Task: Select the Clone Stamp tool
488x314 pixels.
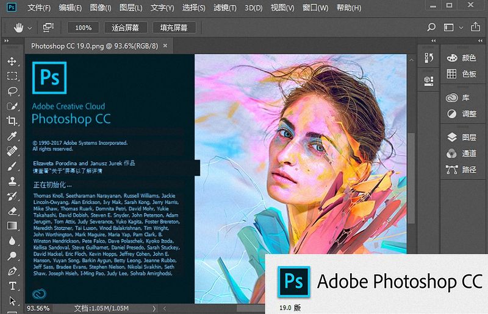Action: 12,181
